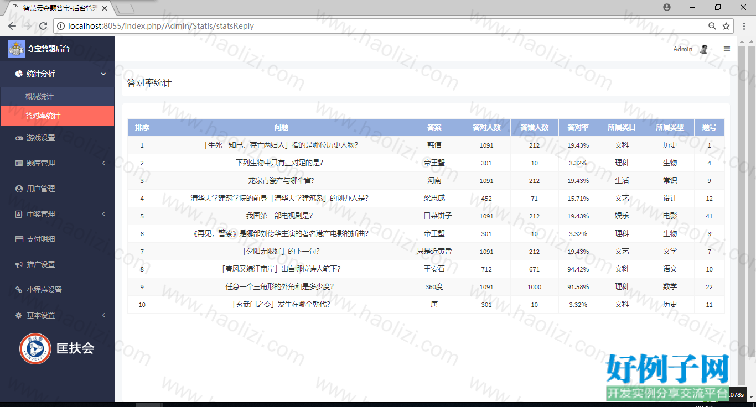Image resolution: width=756 pixels, height=407 pixels.
Task: Click the Chrome profile account icon
Action: (667, 7)
